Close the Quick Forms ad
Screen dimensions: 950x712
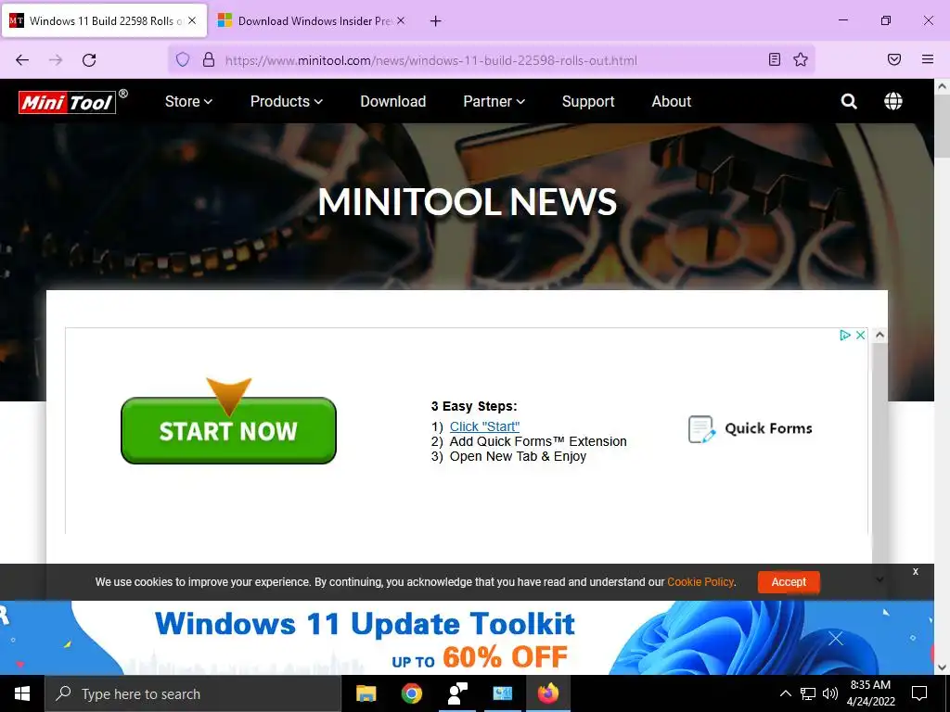[x=860, y=335]
